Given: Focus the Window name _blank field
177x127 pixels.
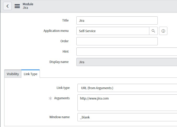Looking at the screenshot, I should click(x=127, y=117).
